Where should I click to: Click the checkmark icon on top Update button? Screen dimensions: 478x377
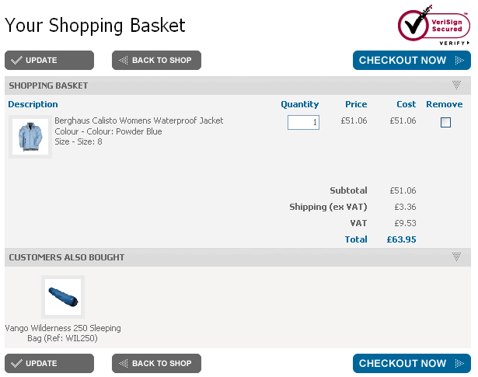pyautogui.click(x=16, y=61)
